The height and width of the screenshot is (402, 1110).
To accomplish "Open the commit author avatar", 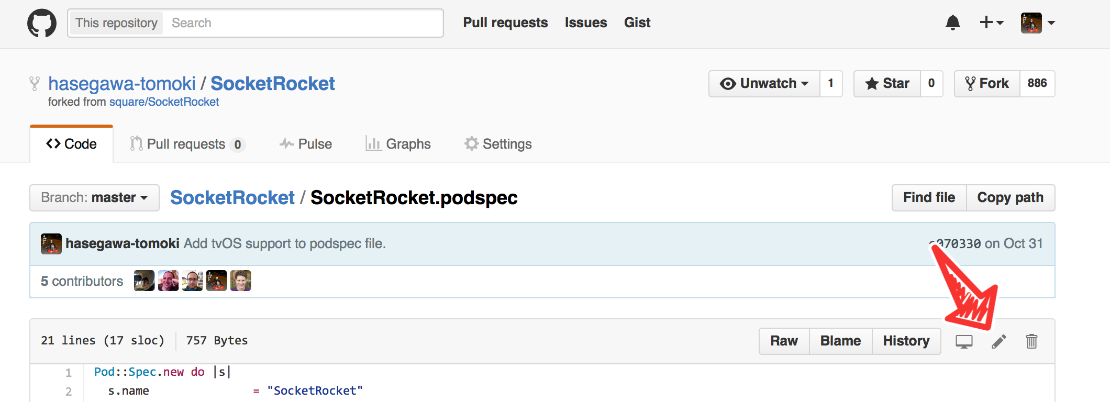I will tap(51, 244).
